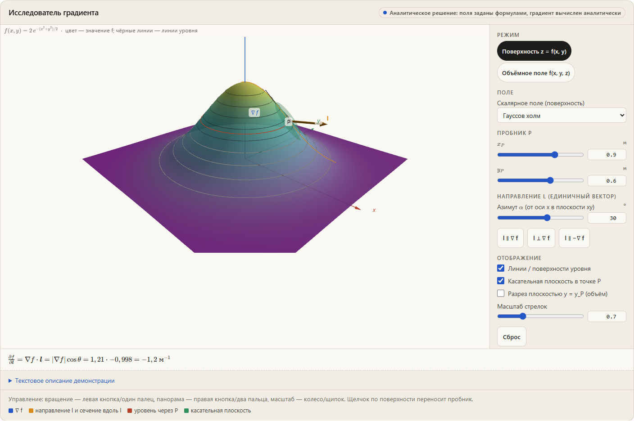This screenshot has width=634, height=421.
Task: Edit the y_P value field 0.6
Action: (x=607, y=181)
